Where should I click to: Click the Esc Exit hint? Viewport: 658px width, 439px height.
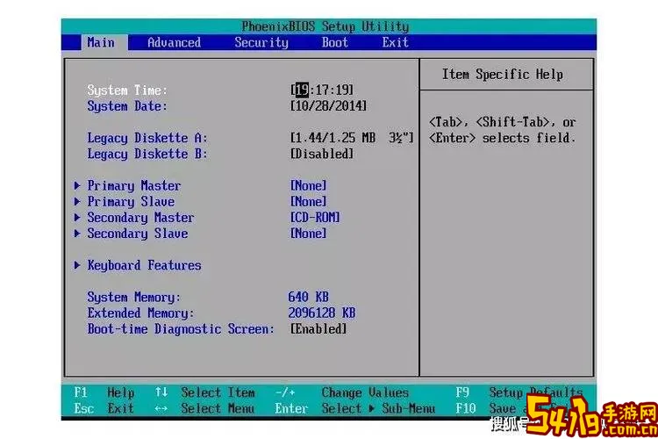point(104,408)
